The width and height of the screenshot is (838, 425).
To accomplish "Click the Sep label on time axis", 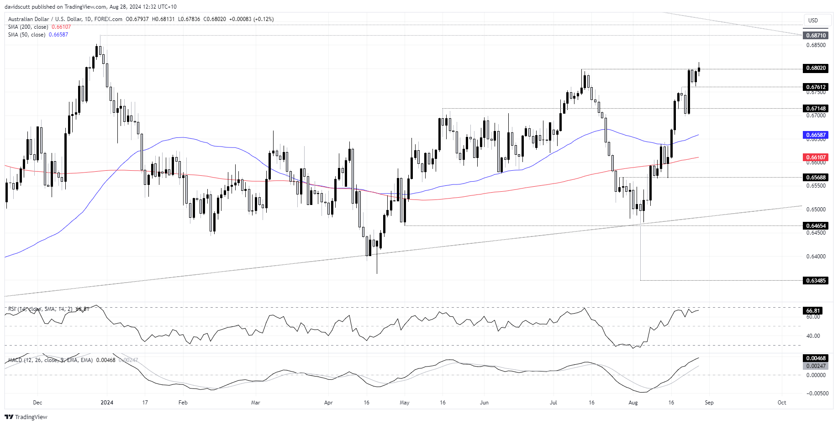I will tap(709, 403).
